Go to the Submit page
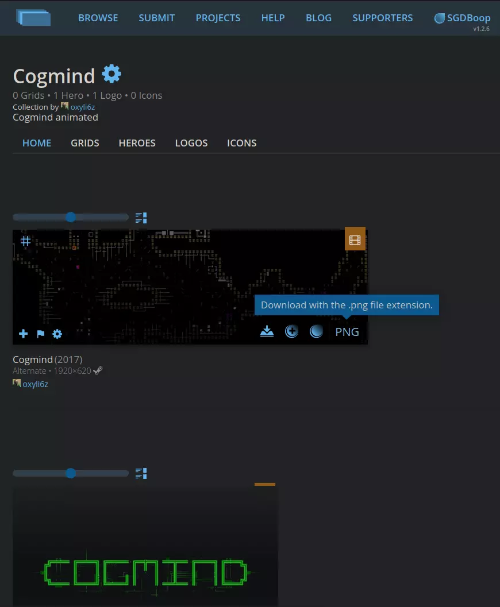 click(157, 18)
